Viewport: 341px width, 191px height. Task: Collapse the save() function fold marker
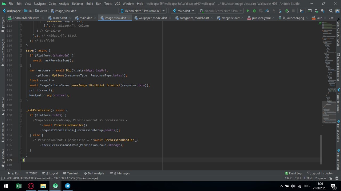pos(21,50)
